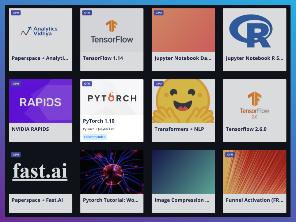Open the orange gradient Jupyter Notebook Da... thumbnail
The image size is (296, 222).
[x=183, y=30]
